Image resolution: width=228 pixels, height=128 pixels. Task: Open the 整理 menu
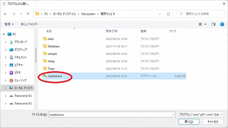click(9, 24)
